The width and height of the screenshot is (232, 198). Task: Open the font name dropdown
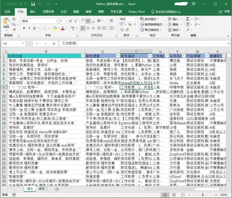57,21
